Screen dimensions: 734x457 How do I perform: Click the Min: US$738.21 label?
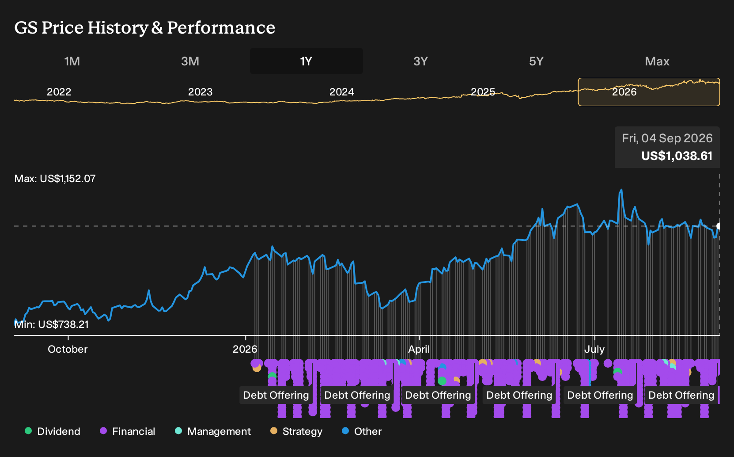pyautogui.click(x=52, y=324)
